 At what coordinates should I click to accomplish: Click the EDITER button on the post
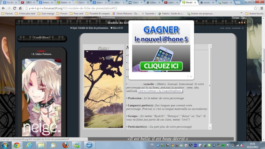pos(228,28)
